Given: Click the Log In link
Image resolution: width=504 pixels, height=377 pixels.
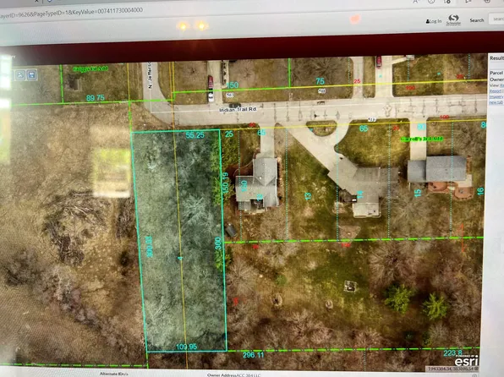Looking at the screenshot, I should point(434,21).
